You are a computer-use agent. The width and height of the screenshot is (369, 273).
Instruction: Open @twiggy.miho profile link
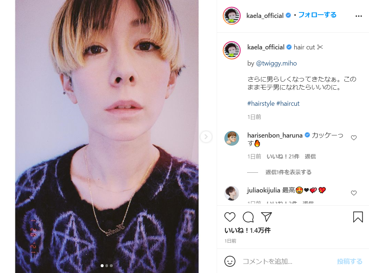tap(276, 63)
